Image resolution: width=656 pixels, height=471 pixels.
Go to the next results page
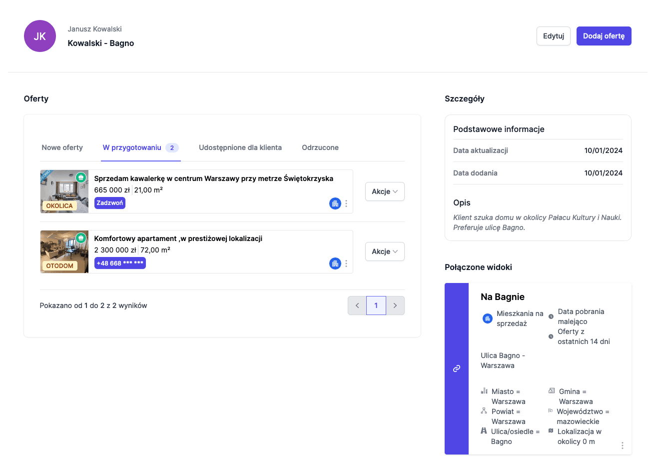(395, 305)
